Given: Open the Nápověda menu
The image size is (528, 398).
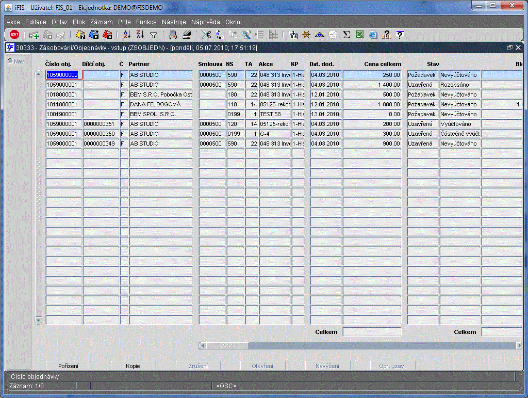Looking at the screenshot, I should [205, 22].
